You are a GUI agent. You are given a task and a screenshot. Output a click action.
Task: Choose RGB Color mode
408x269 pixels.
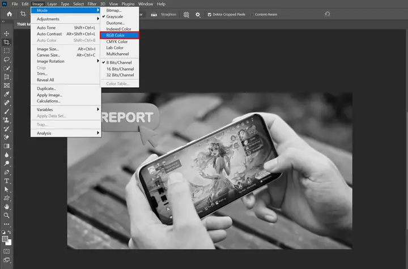pos(120,35)
